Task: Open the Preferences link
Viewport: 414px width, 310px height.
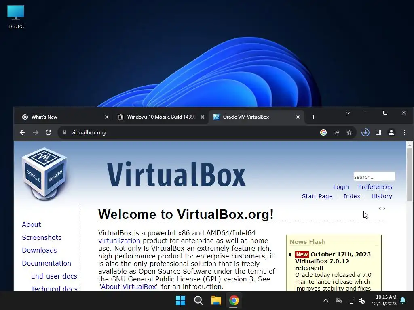Action: tap(375, 186)
